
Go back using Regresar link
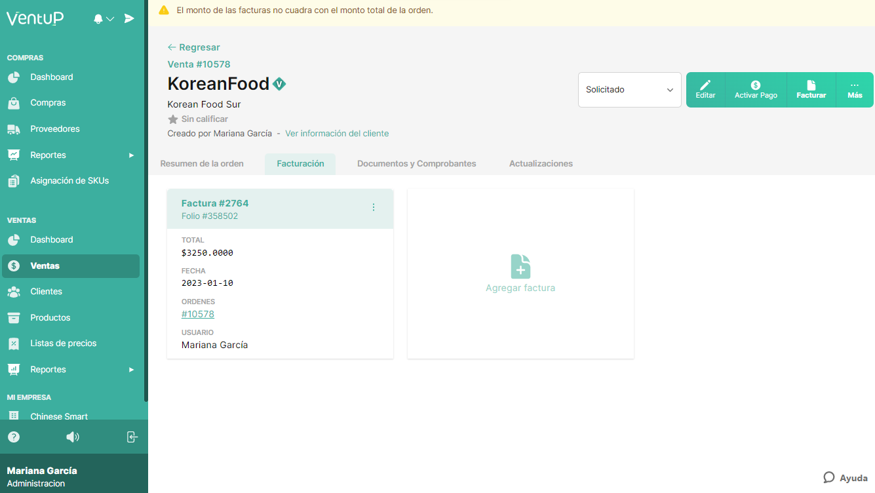[x=194, y=47]
